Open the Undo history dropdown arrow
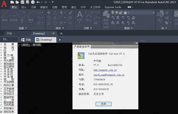This screenshot has height=114, width=178. pyautogui.click(x=42, y=2)
